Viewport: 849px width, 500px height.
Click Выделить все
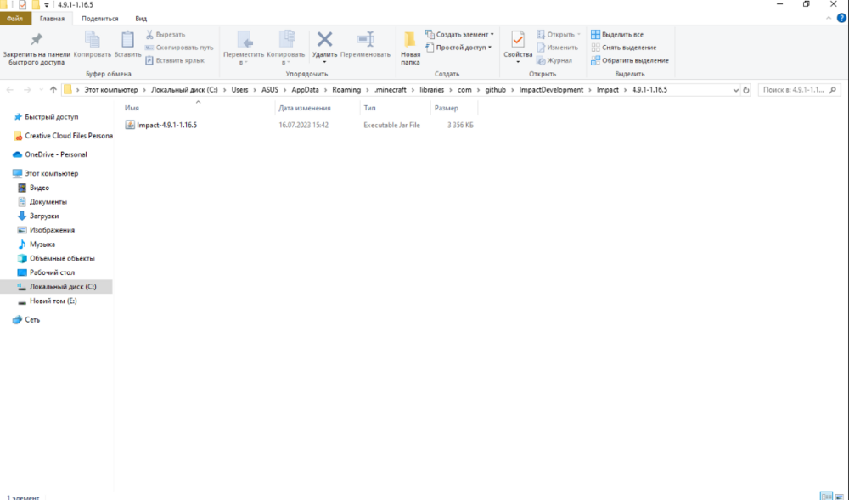(617, 34)
